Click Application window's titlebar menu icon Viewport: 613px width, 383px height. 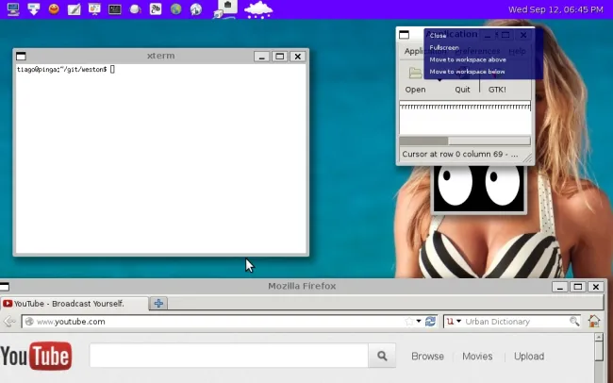(x=405, y=35)
